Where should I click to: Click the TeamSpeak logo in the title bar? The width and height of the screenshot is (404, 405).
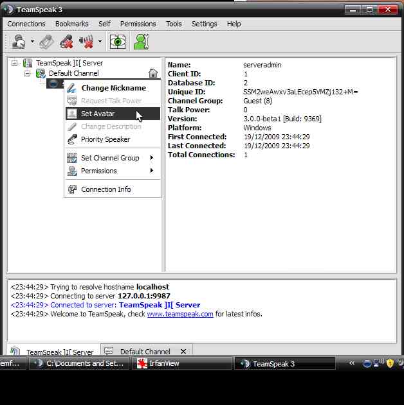point(9,10)
